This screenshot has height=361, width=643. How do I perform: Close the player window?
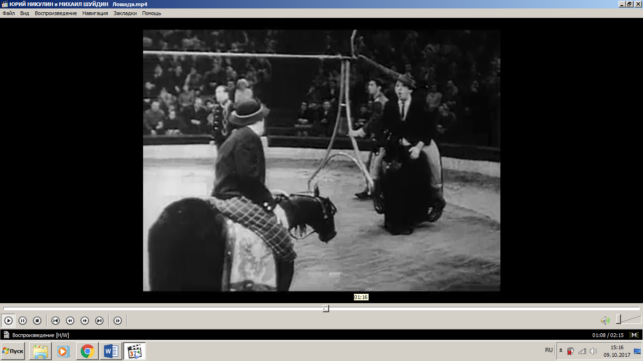tap(638, 4)
